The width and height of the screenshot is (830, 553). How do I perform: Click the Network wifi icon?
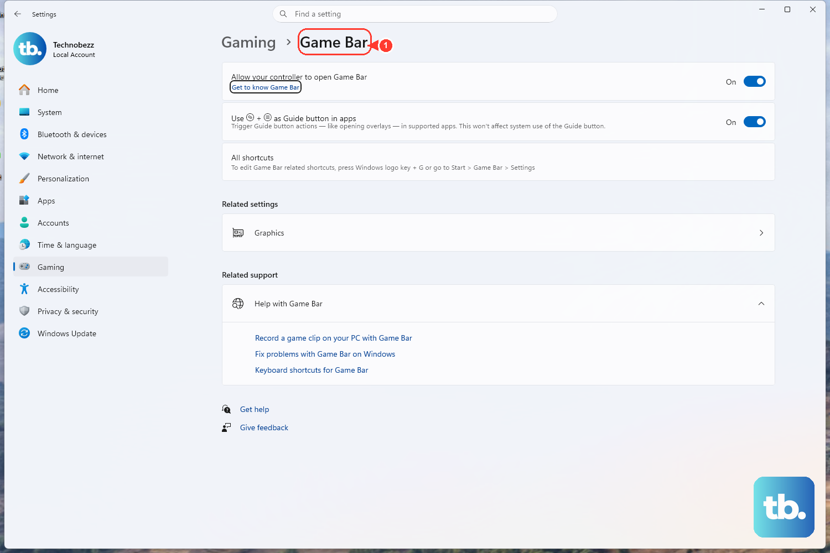click(24, 156)
